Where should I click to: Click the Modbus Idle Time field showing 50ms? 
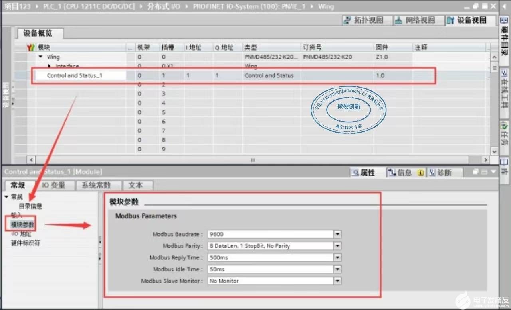271,269
